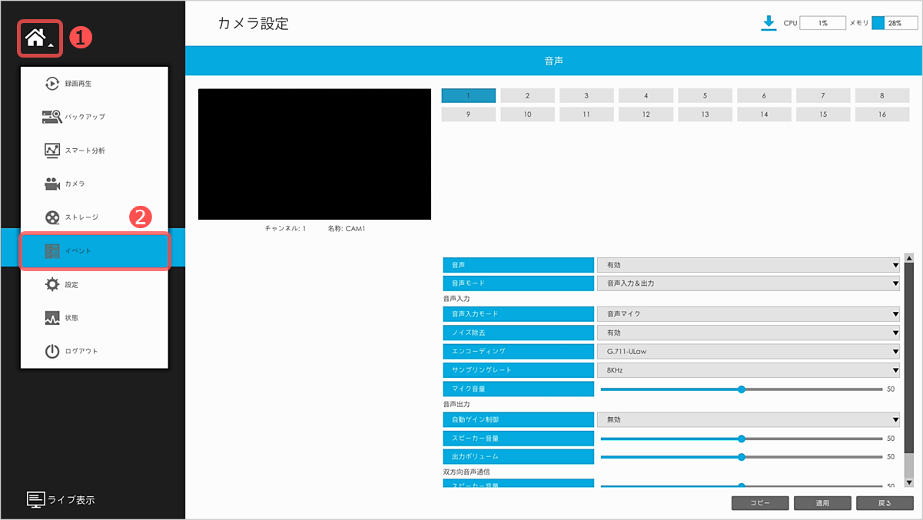Click the マイク音量 slider handle
Image resolution: width=923 pixels, height=520 pixels.
[742, 389]
